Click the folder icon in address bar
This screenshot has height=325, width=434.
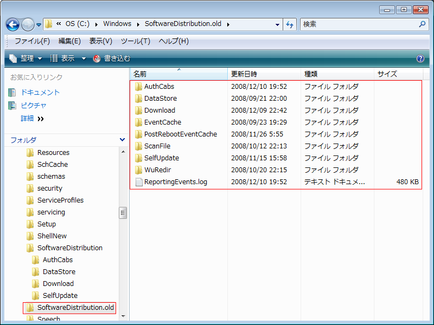48,24
